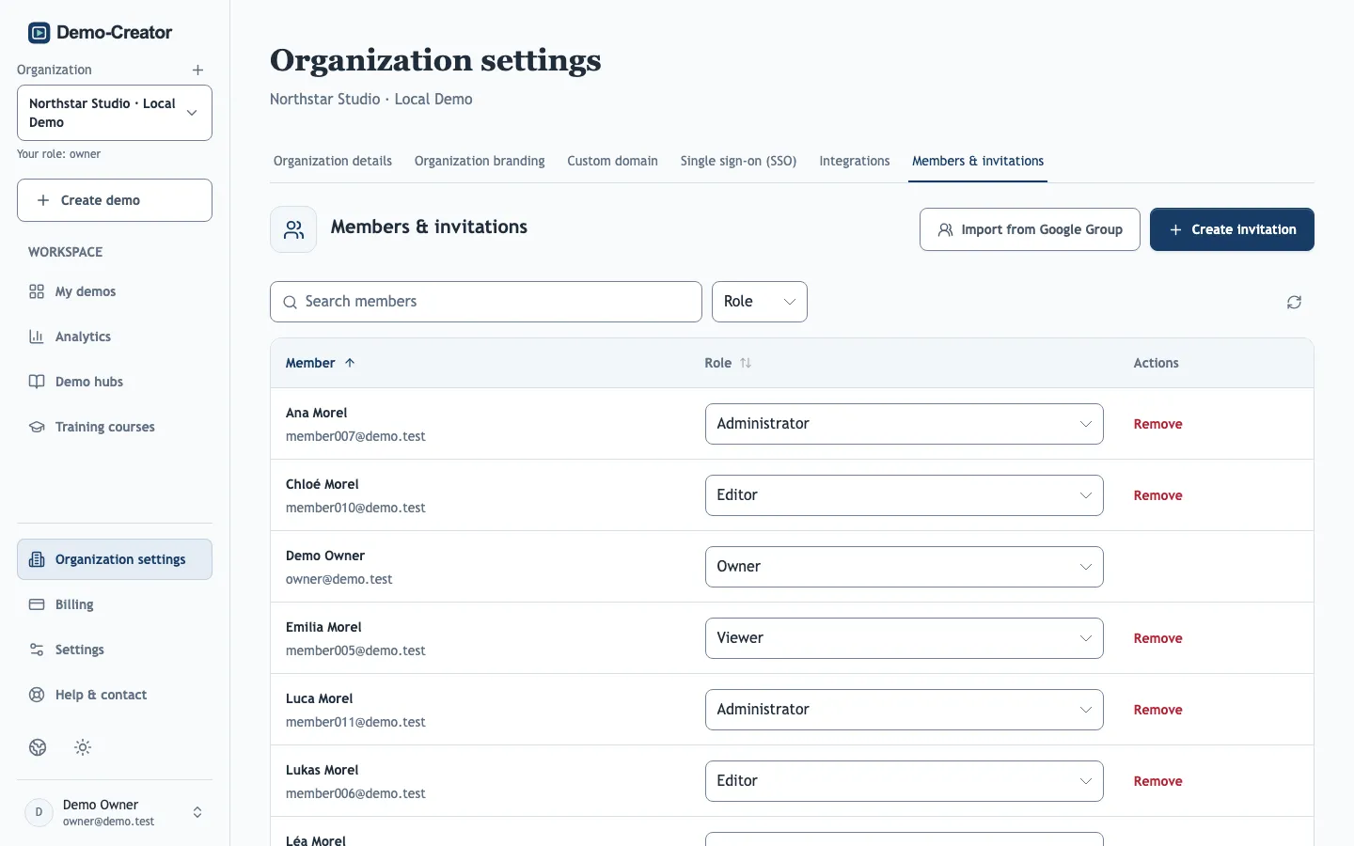
Task: Expand the Demo Owner account menu chevrons
Action: 197,812
